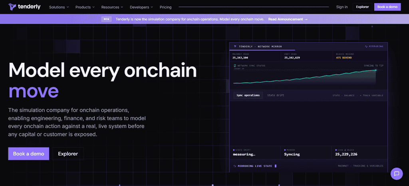Click the network sync progress chart
Viewport: 409px width, 186px height.
(305, 77)
